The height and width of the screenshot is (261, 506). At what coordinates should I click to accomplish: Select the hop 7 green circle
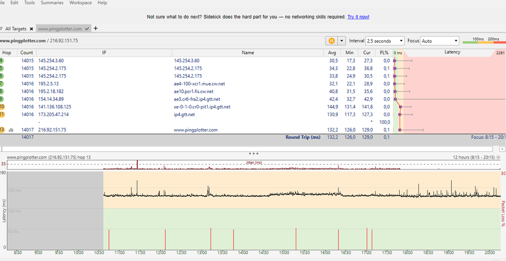(2, 84)
